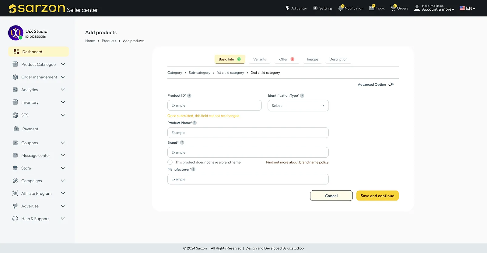487x253 pixels.
Task: Click the Help & Support headset icon
Action: pyautogui.click(x=15, y=219)
